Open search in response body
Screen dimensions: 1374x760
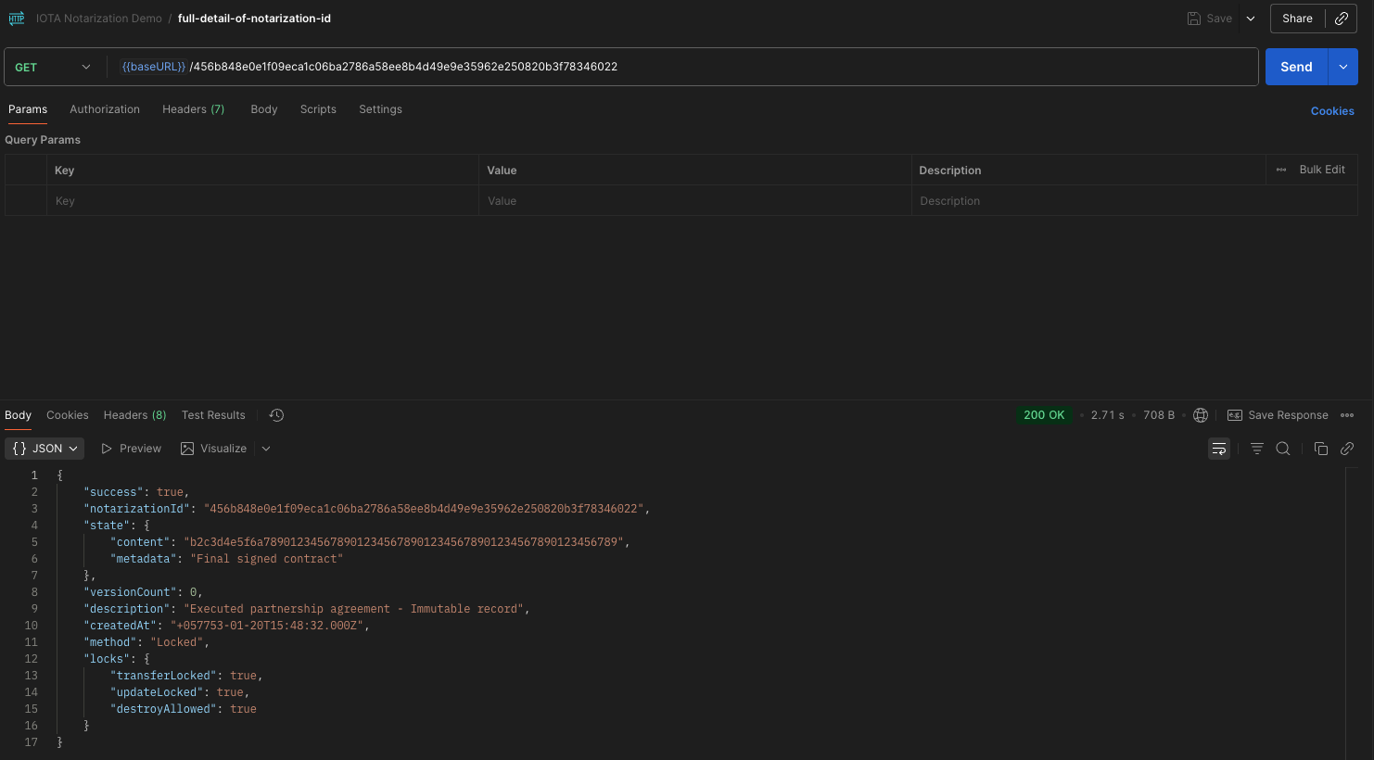pyautogui.click(x=1283, y=449)
